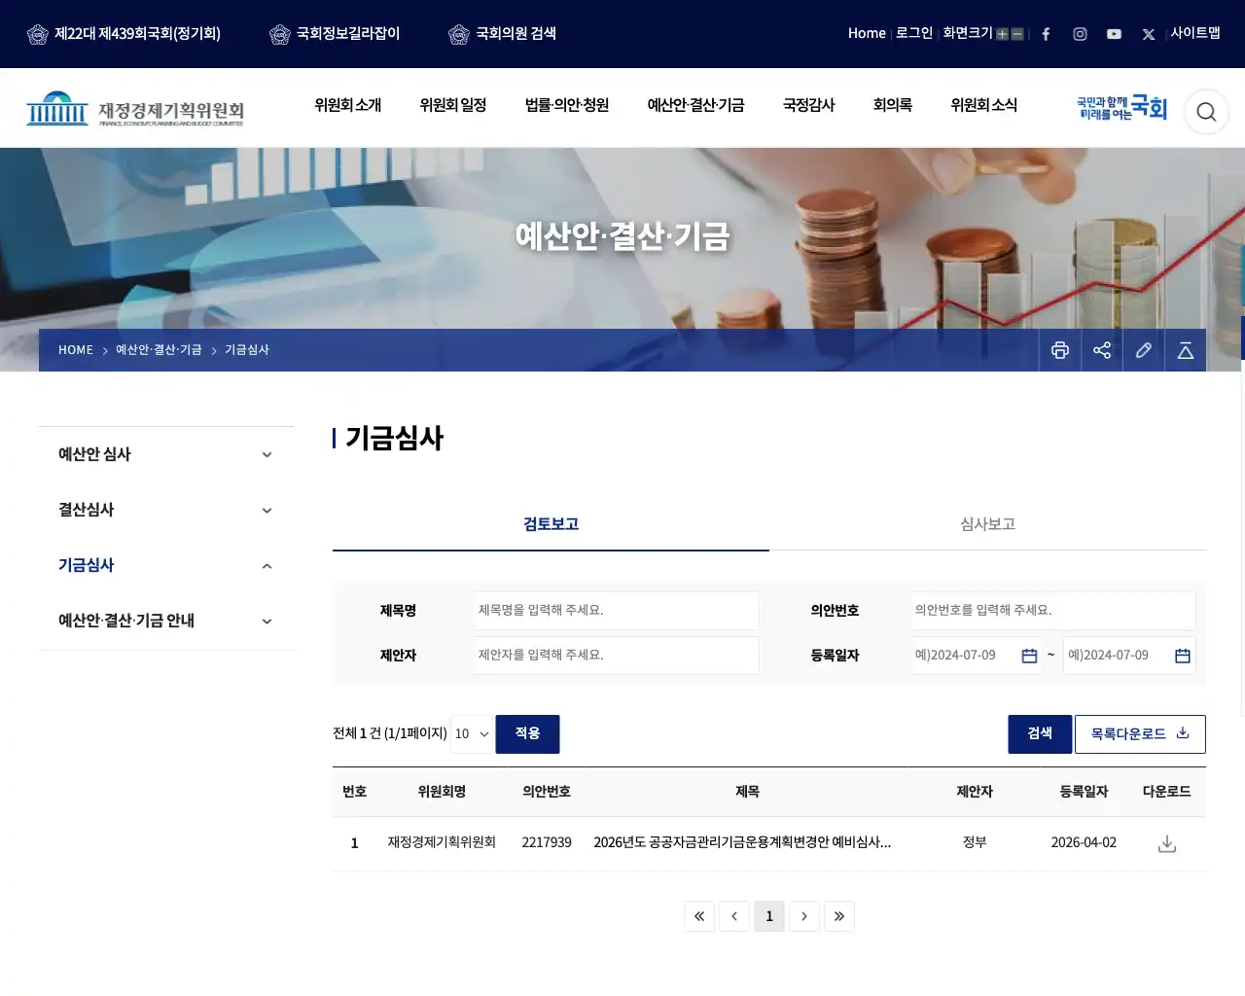Jump to top with arrow icon
1245x996 pixels.
(x=1186, y=350)
